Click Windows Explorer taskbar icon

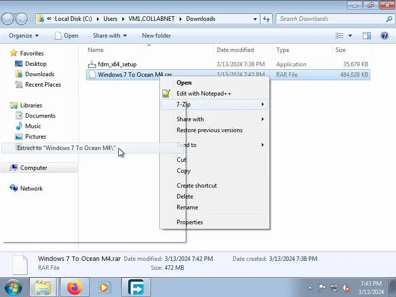coord(43,288)
